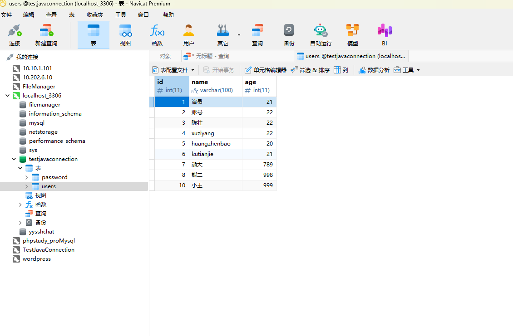Screen dimensions: 513x336
Task: Open the 函数 f(x) toolbar icon
Action: (157, 35)
